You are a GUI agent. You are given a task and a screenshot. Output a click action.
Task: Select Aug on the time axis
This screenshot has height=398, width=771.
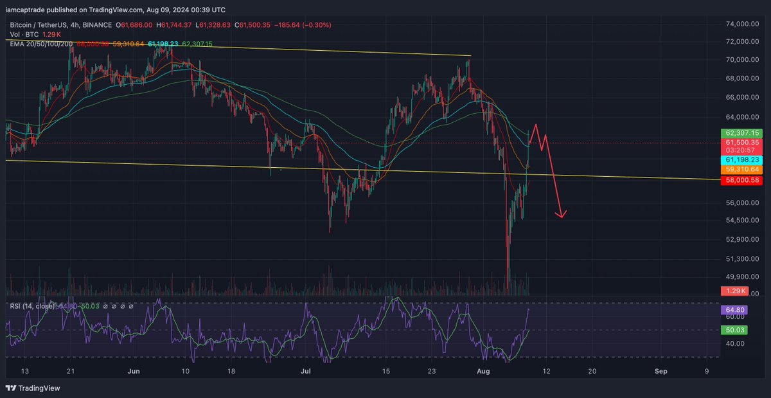click(x=483, y=372)
